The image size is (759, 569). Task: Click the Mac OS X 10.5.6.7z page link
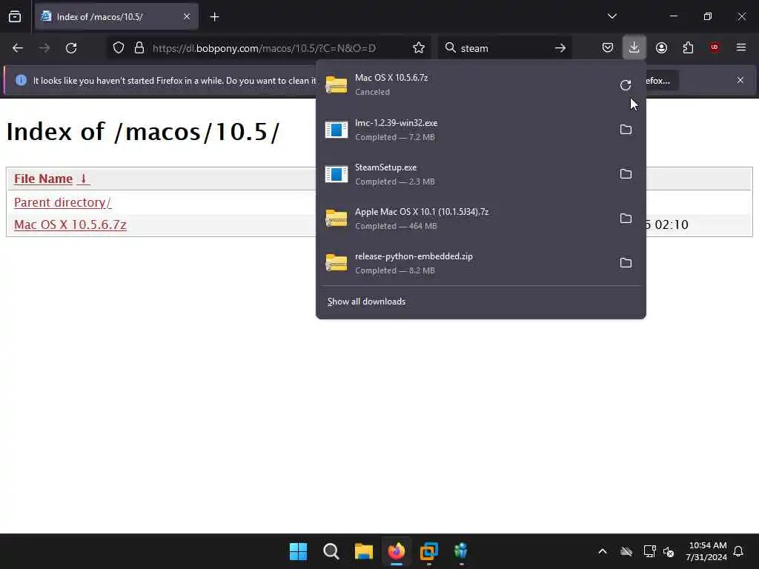tap(70, 224)
